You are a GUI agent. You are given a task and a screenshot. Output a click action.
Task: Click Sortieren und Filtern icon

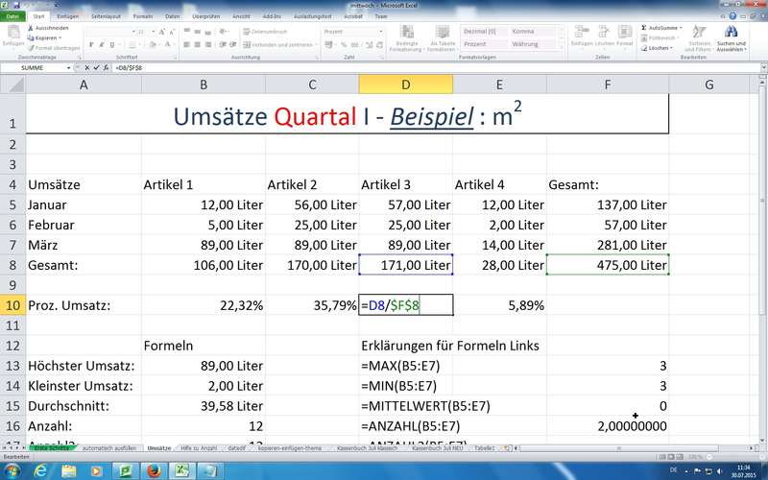tap(698, 33)
